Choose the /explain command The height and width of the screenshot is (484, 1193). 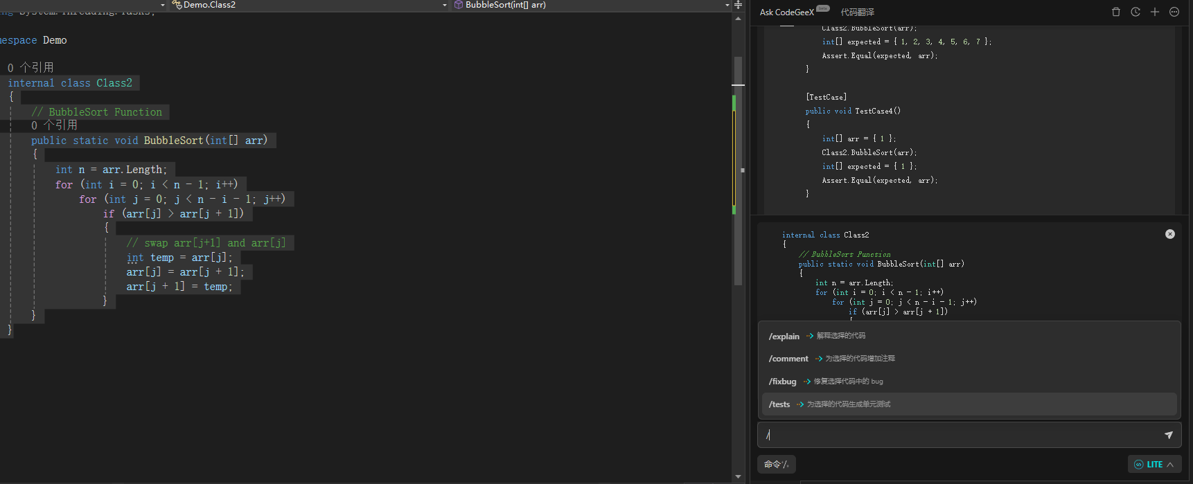(x=784, y=337)
